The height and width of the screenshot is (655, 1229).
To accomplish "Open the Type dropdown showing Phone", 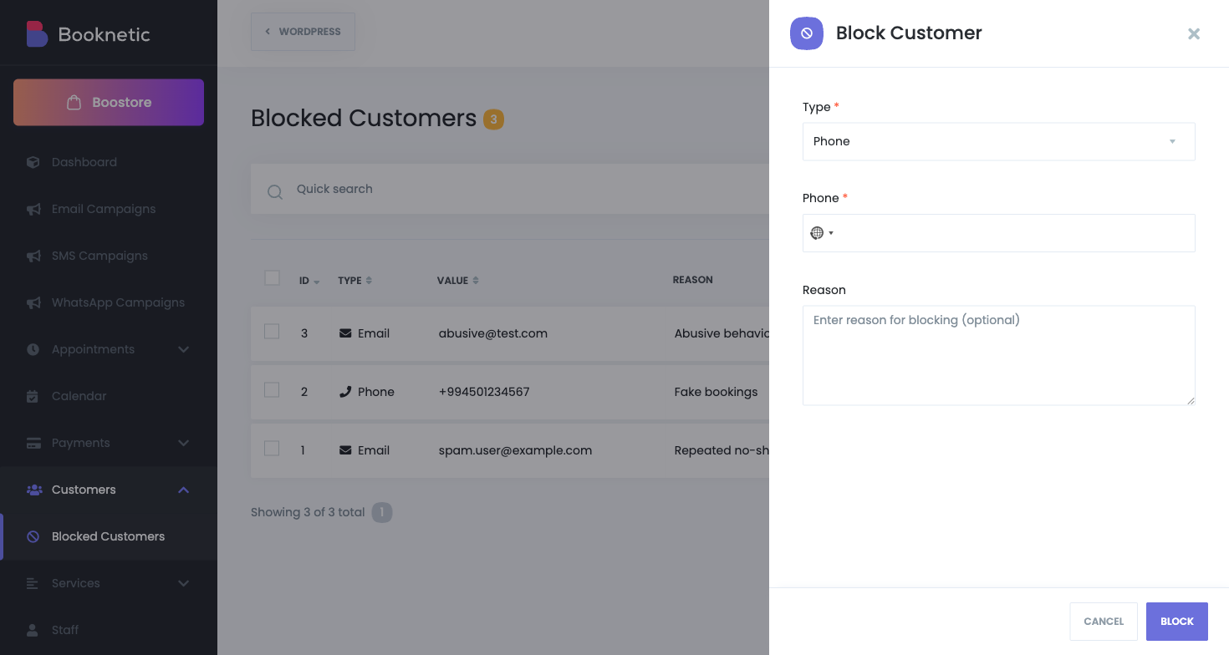I will (x=998, y=141).
